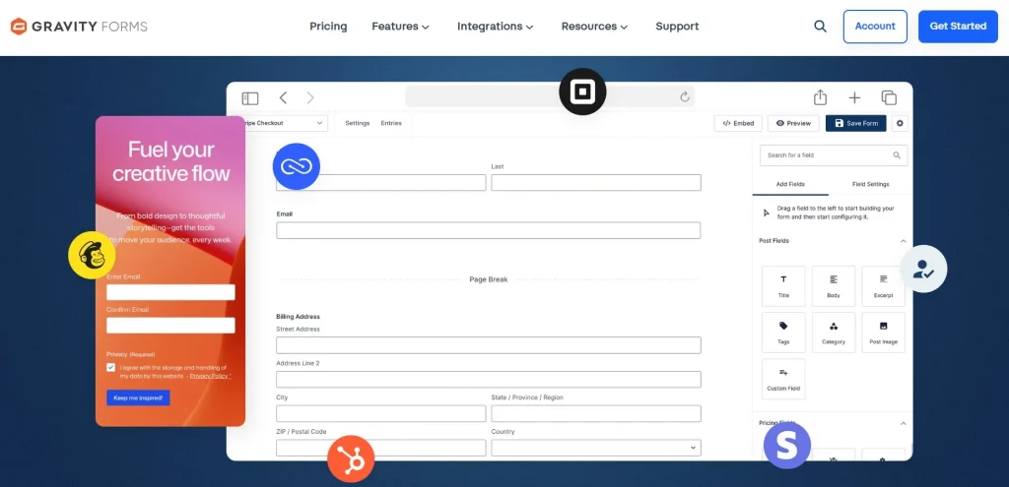The image size is (1009, 487).
Task: Click the ZIP / Postal Code input
Action: 381,448
